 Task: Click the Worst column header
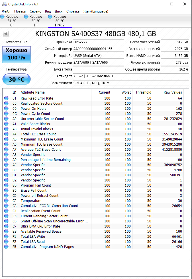(x=122, y=92)
